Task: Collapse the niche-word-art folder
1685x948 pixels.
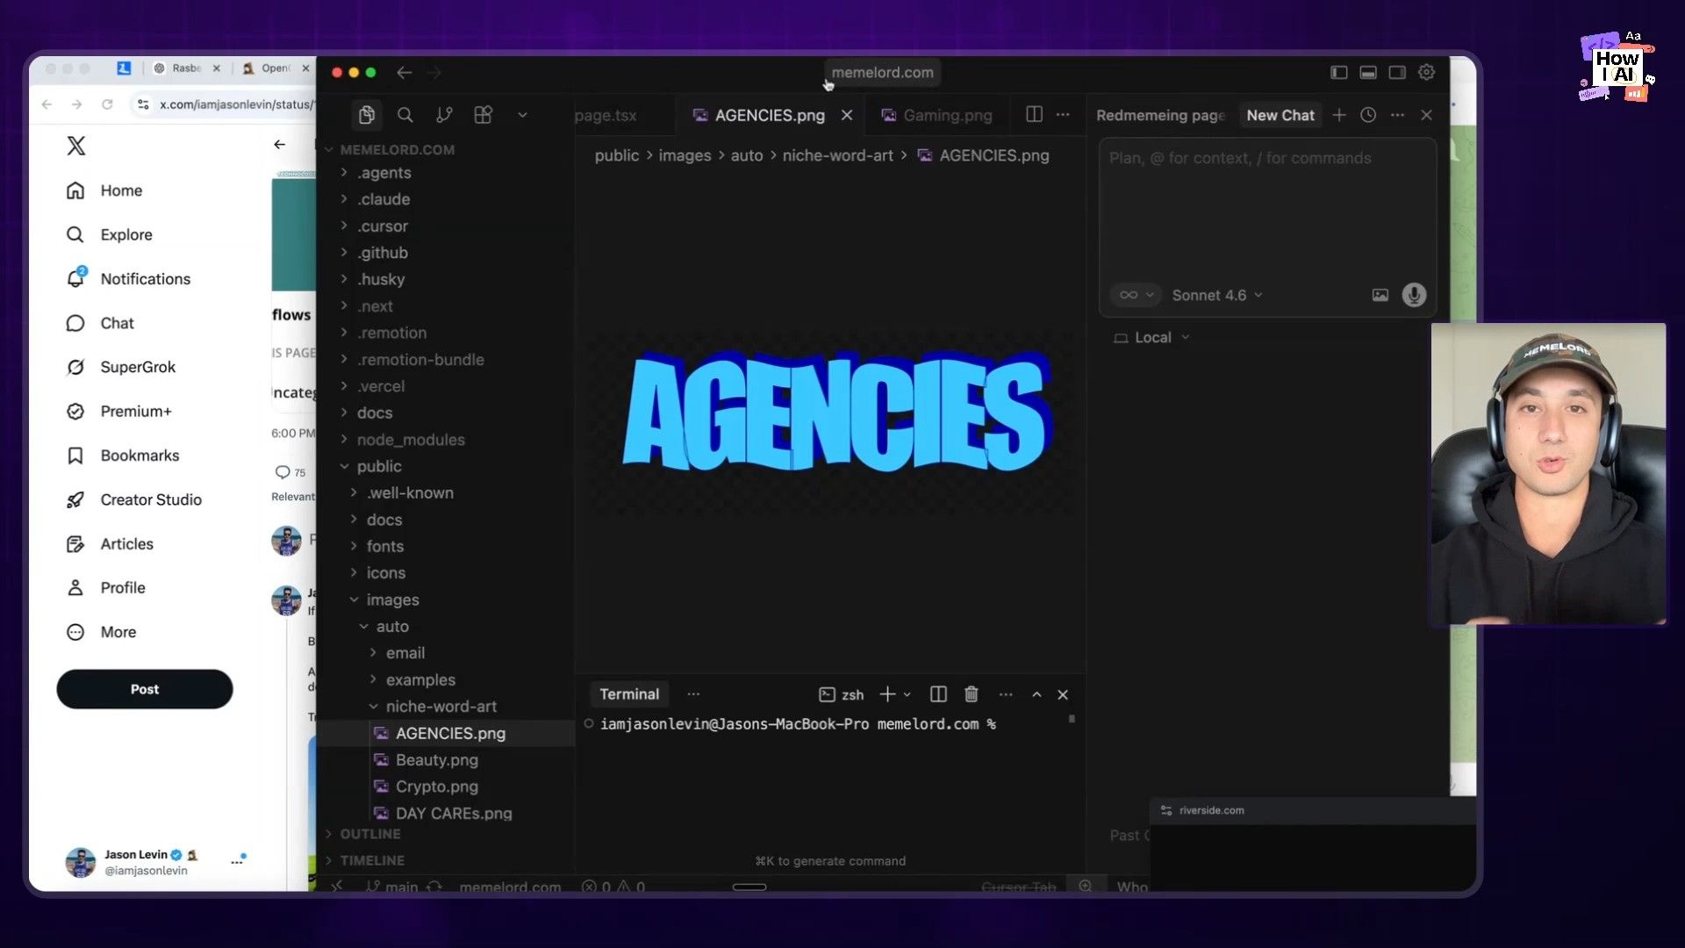Action: [x=445, y=707]
